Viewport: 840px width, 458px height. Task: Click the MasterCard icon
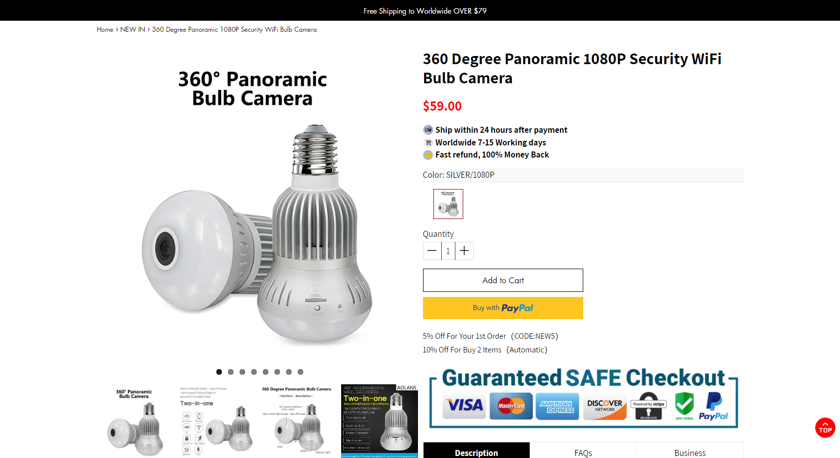pos(511,405)
